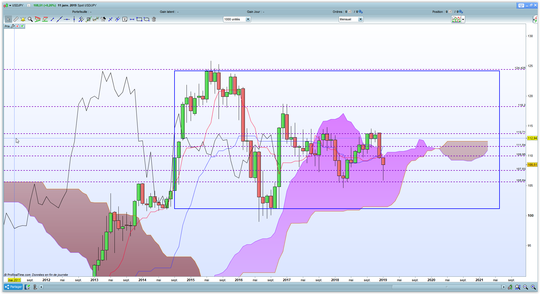Screen dimensions: 540x294
Task: Click the trading chart mode button
Action: (x=456, y=19)
